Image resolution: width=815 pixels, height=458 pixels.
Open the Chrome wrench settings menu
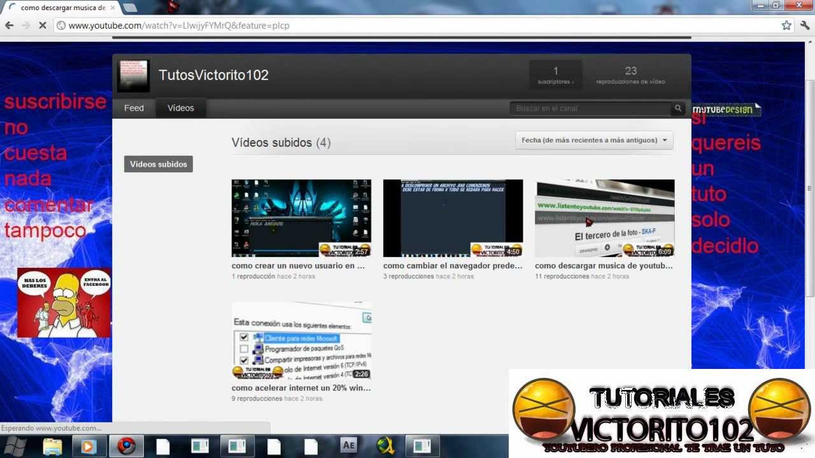coord(805,25)
